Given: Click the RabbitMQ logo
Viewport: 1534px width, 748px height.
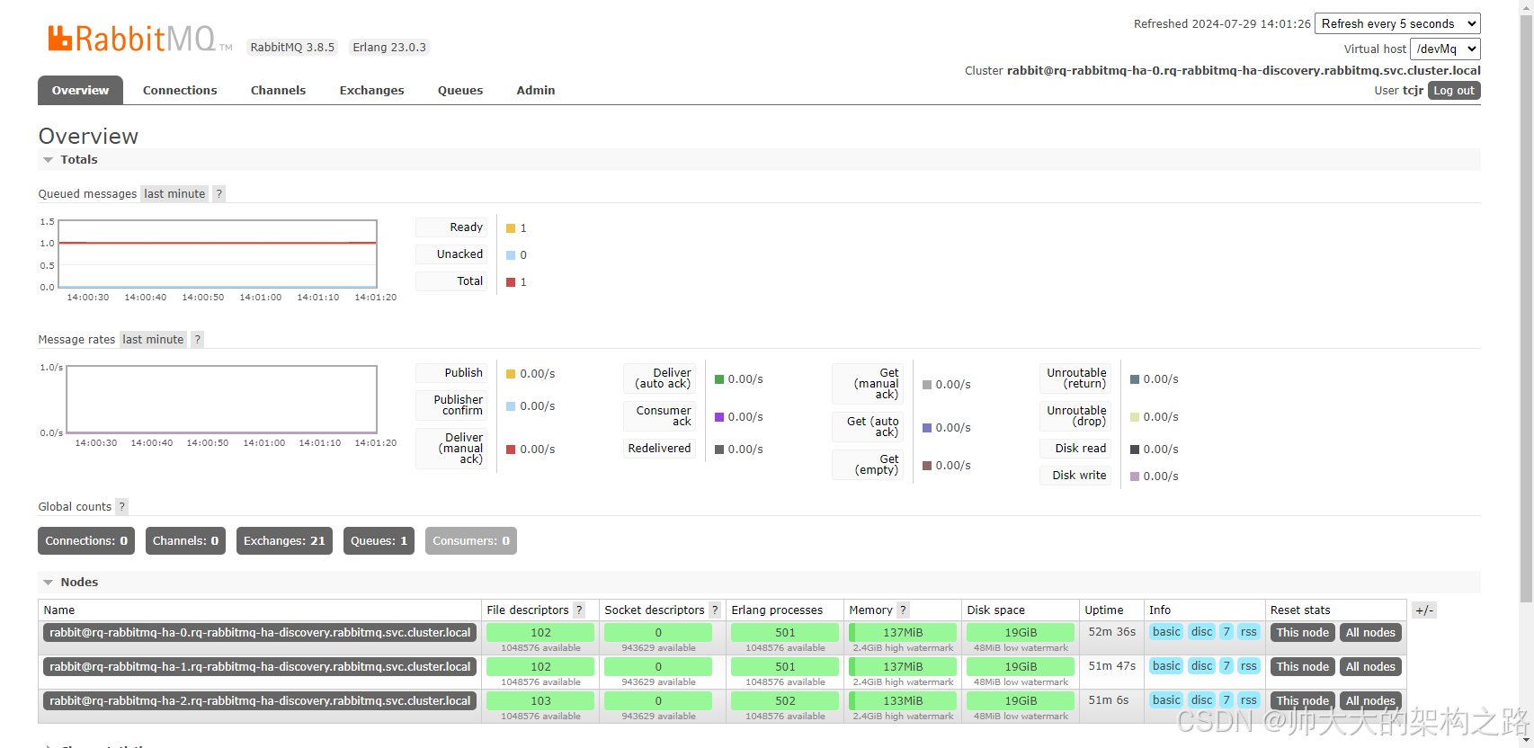Looking at the screenshot, I should pos(139,39).
